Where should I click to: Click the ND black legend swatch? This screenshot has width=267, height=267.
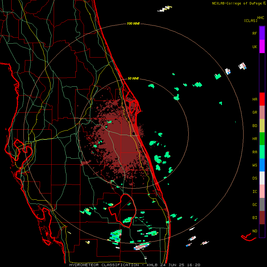[x=262, y=231]
